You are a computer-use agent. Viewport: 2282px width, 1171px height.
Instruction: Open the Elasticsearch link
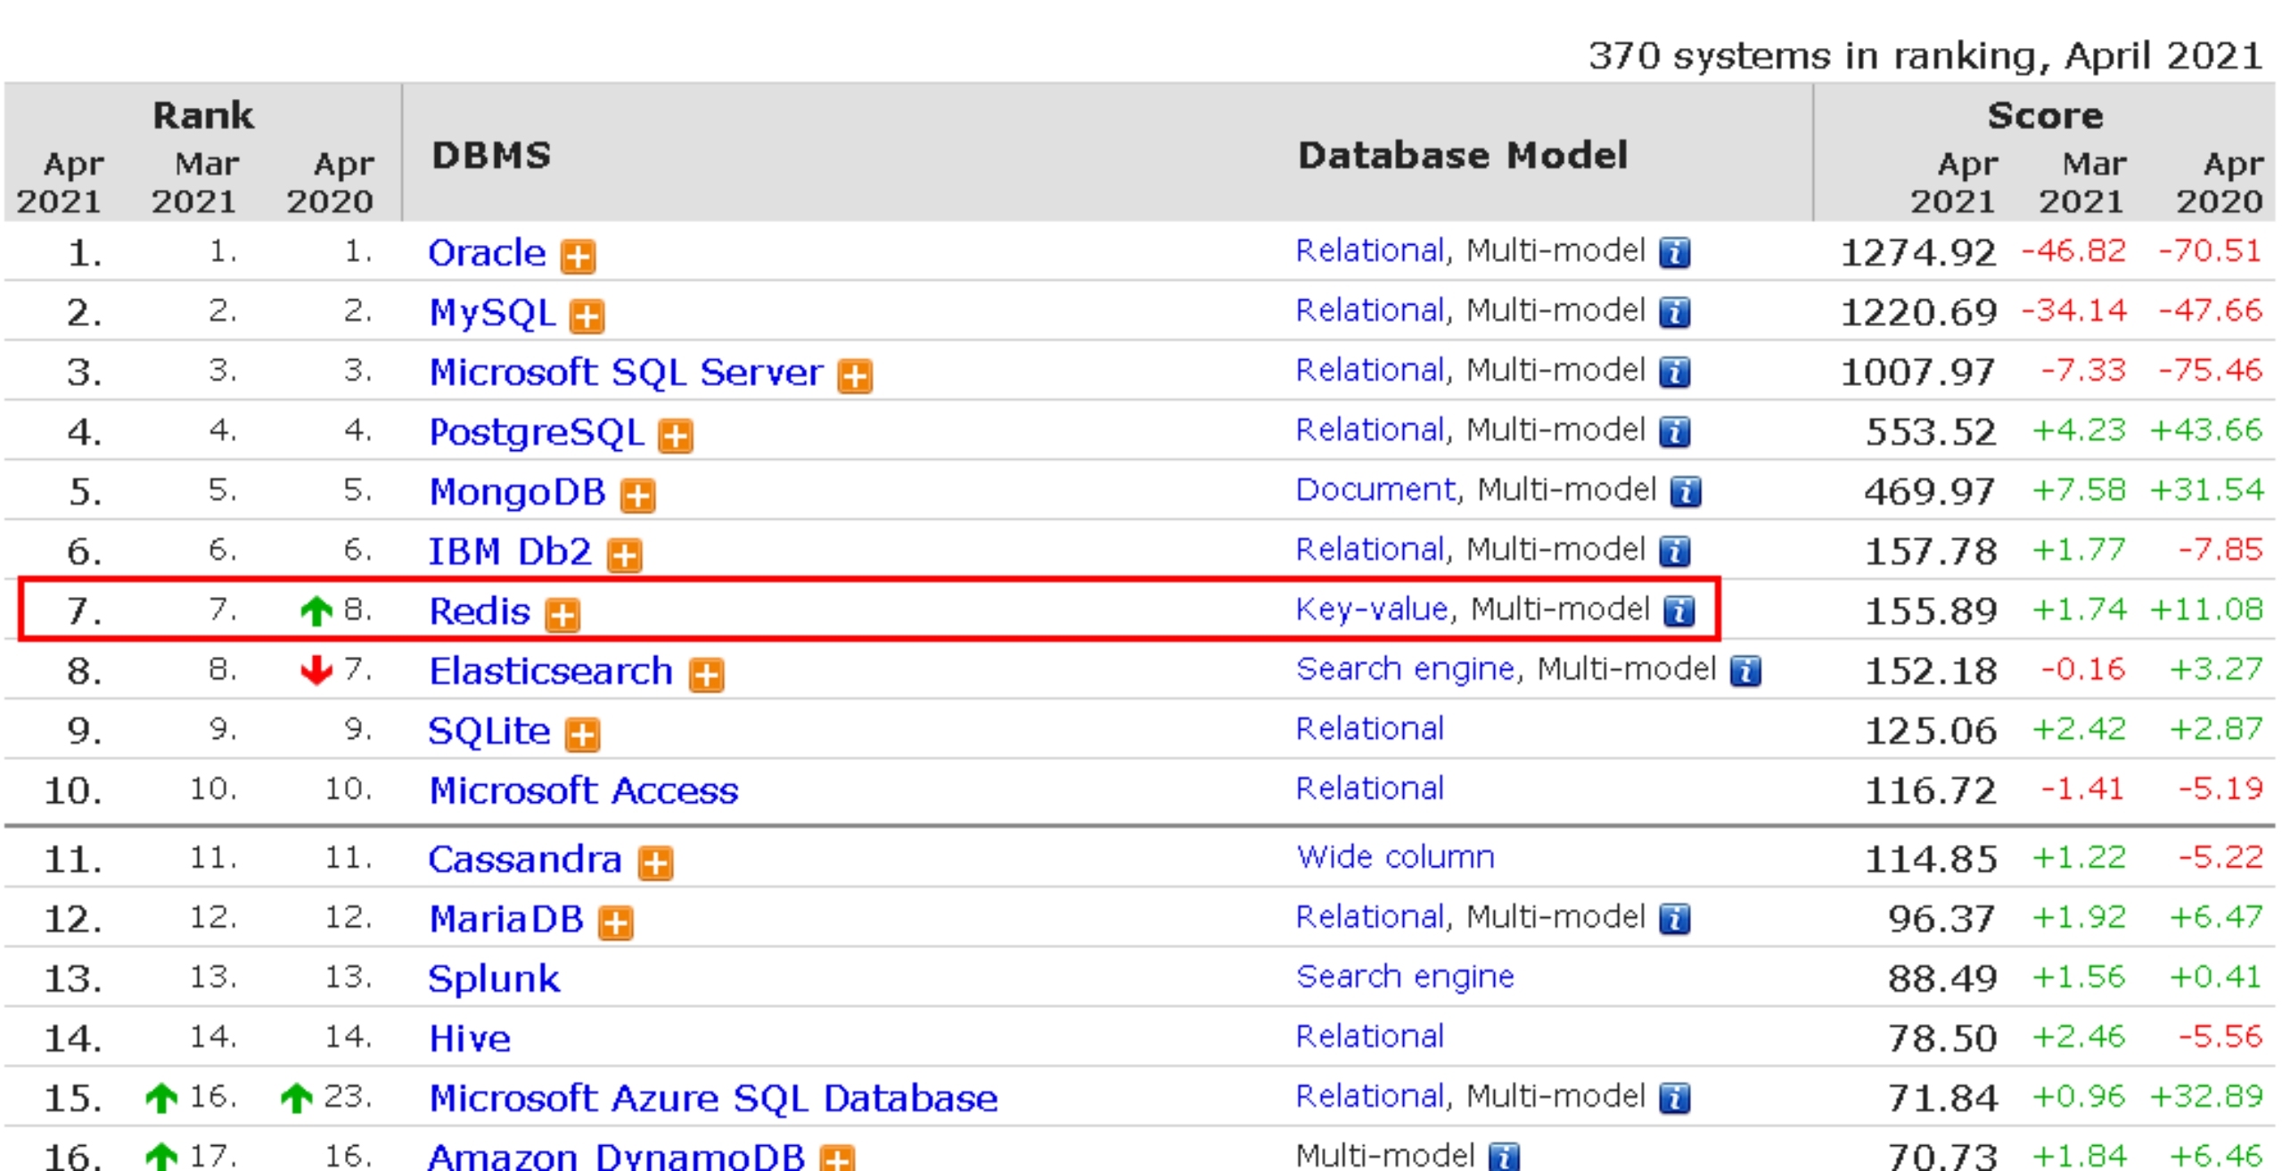551,671
